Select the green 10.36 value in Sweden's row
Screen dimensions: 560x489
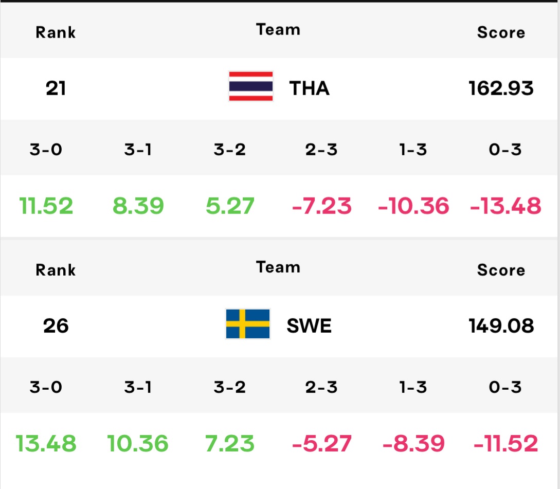138,444
